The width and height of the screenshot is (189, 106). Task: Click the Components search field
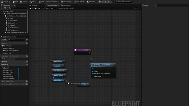(x=18, y=8)
